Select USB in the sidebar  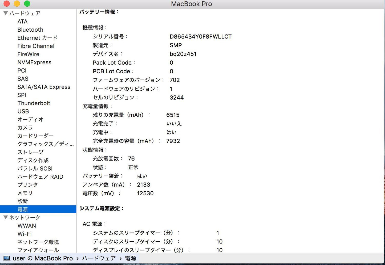pyautogui.click(x=23, y=111)
